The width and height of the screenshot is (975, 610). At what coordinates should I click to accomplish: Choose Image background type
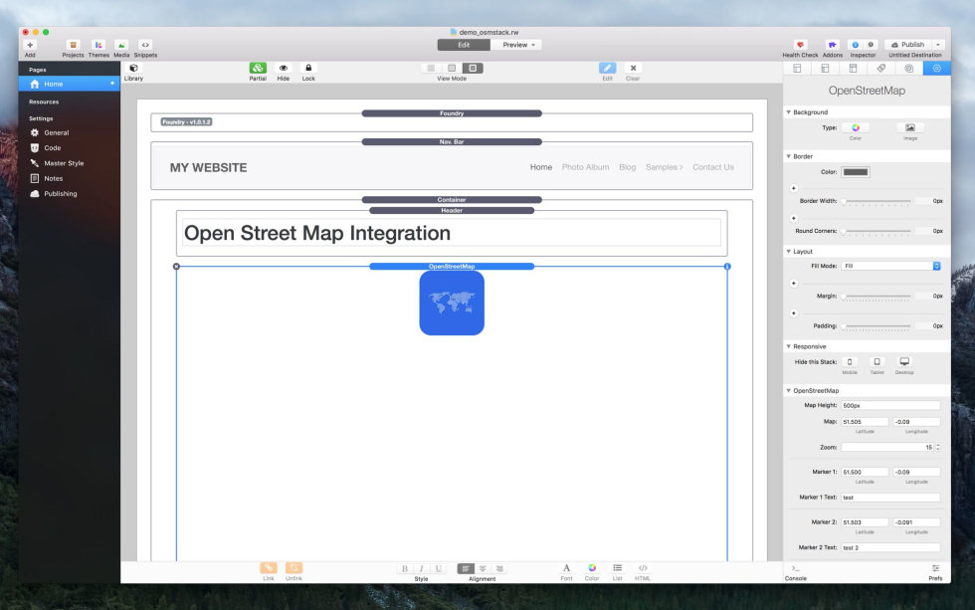pos(910,127)
